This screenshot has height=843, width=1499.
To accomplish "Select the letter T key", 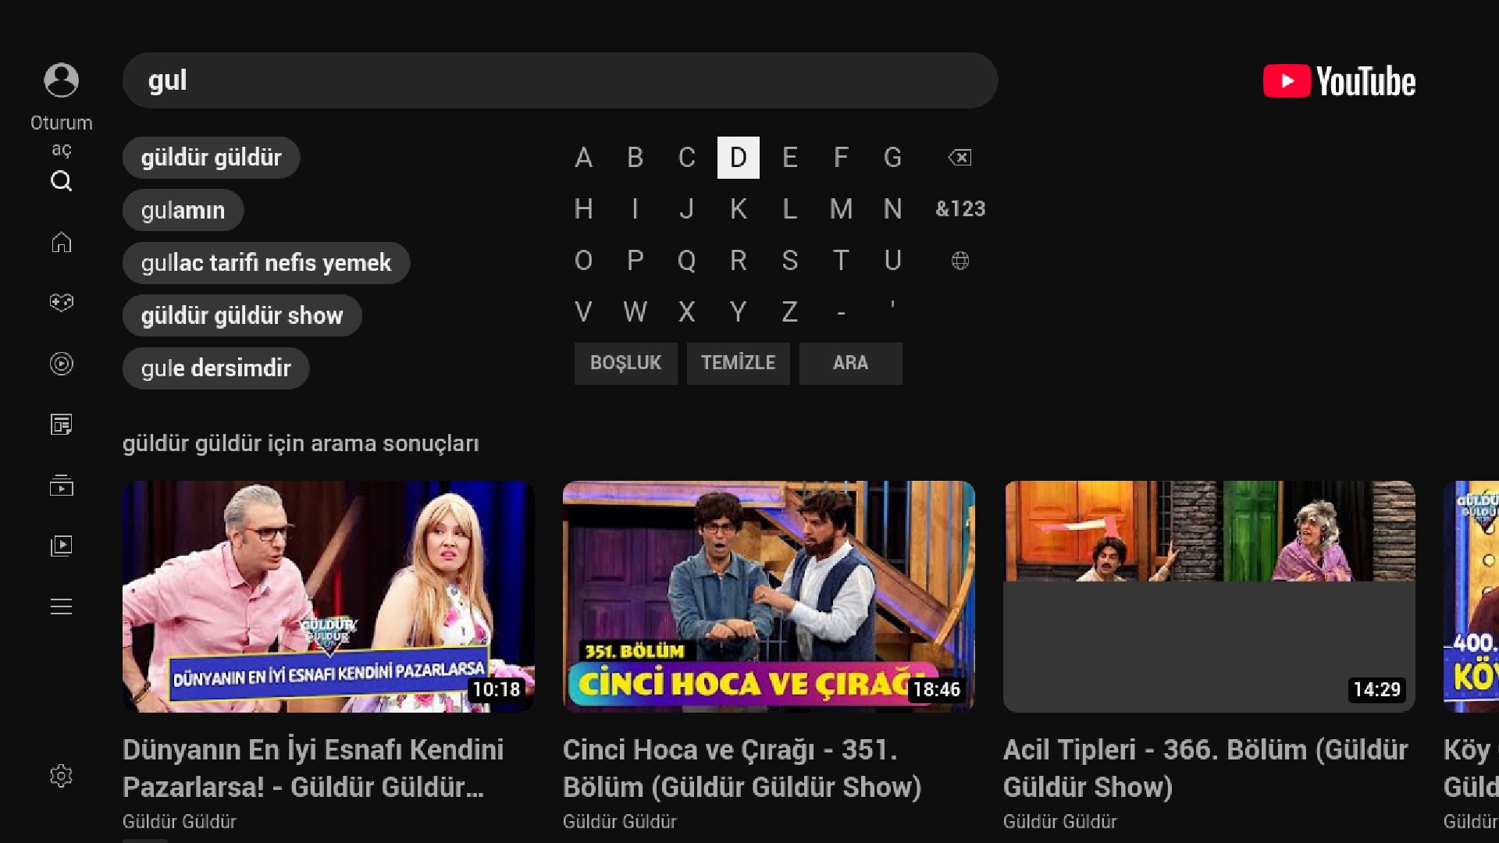I will [842, 261].
